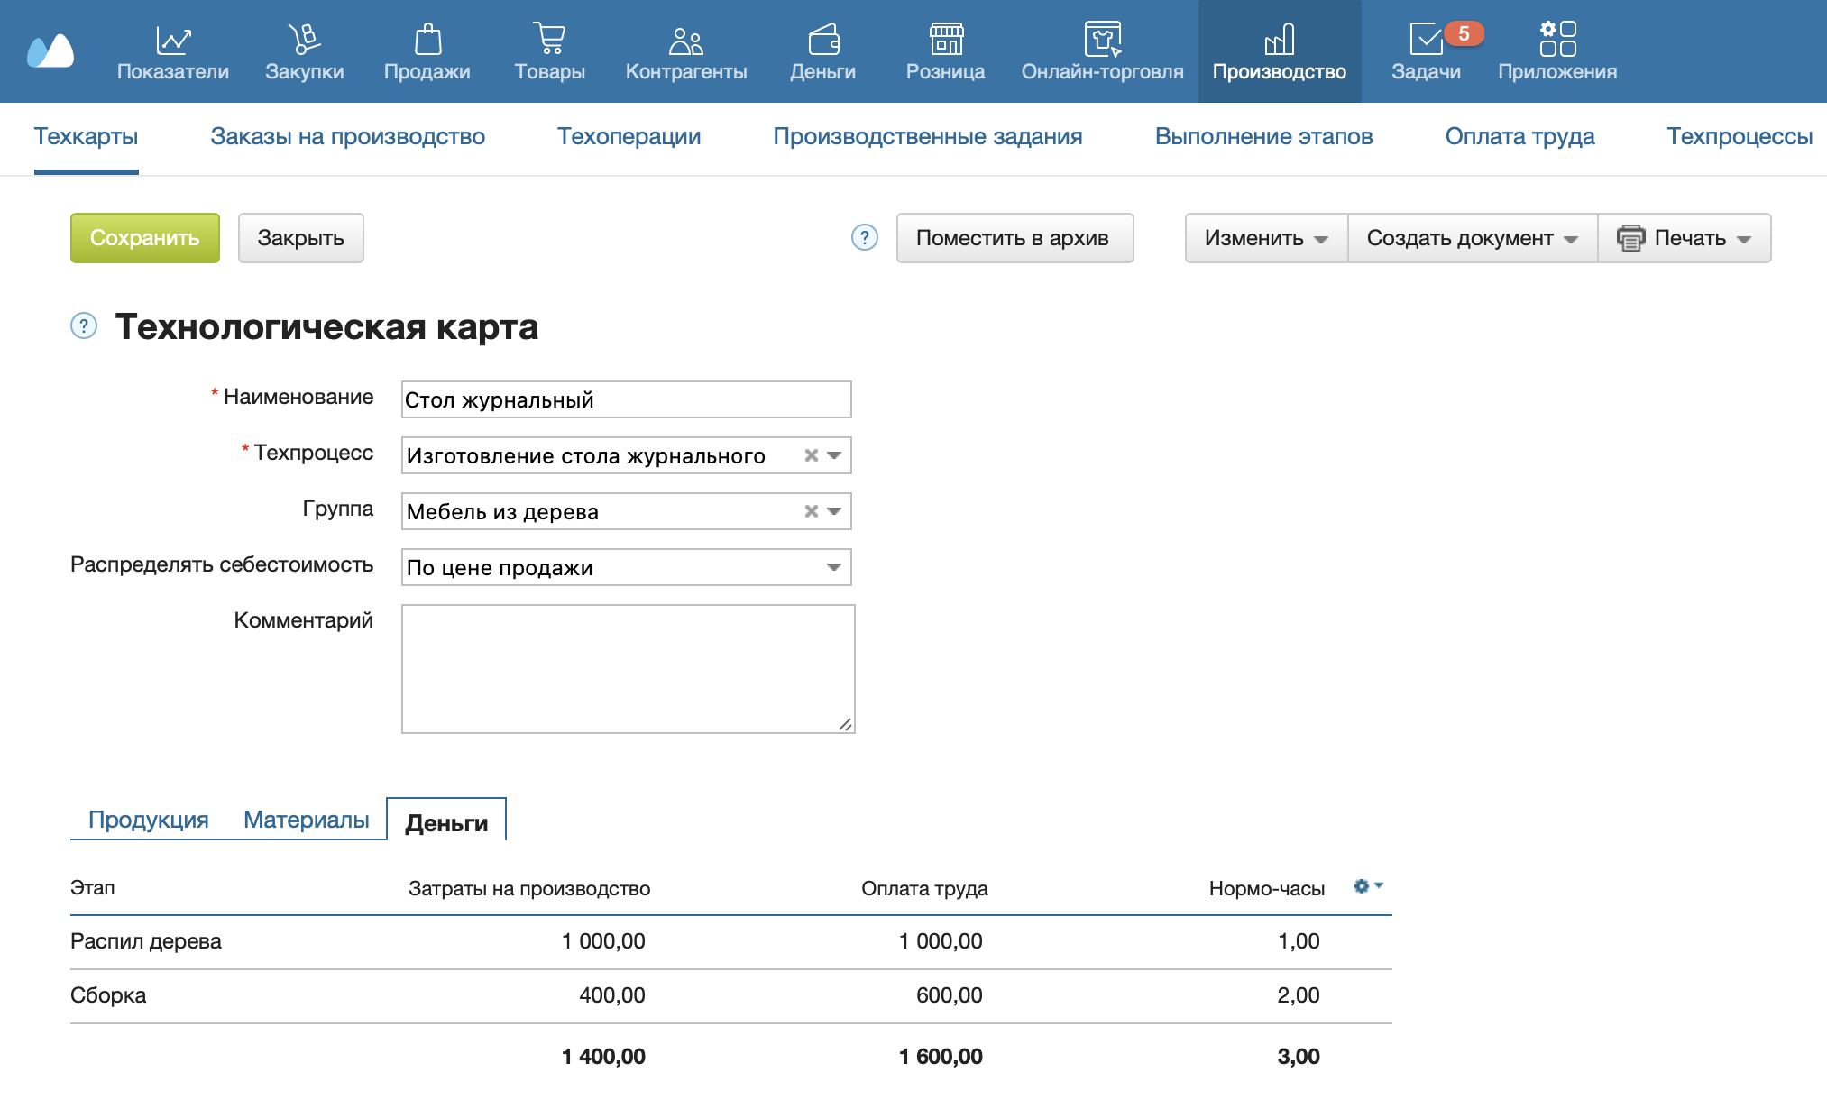Image resolution: width=1827 pixels, height=1109 pixels.
Task: Open the Распределять себестоимость dropdown
Action: click(x=627, y=567)
